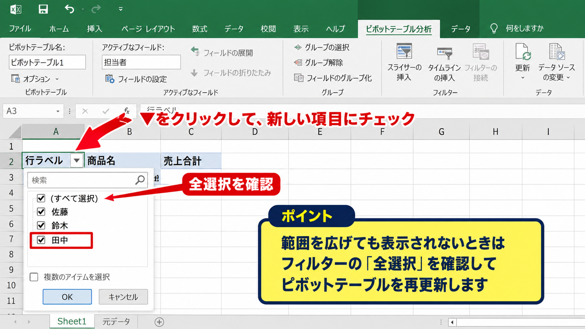Click the アクティブなフィールド input showing 担当者

click(x=141, y=62)
